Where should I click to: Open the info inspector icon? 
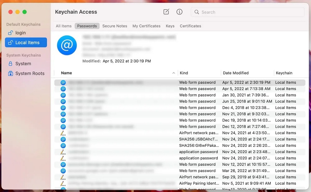179,12
